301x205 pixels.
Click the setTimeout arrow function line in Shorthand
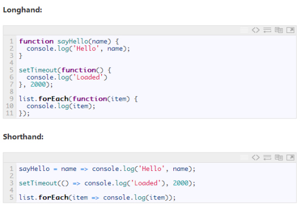[x=107, y=183]
